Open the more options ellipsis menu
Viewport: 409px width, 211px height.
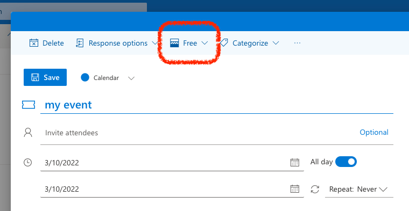click(x=298, y=43)
